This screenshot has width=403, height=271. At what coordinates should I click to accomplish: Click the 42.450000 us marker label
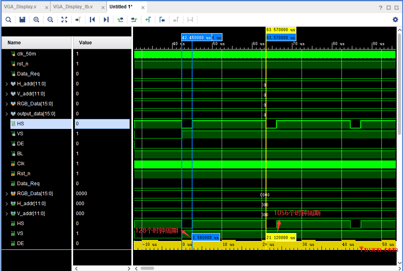[x=197, y=38]
